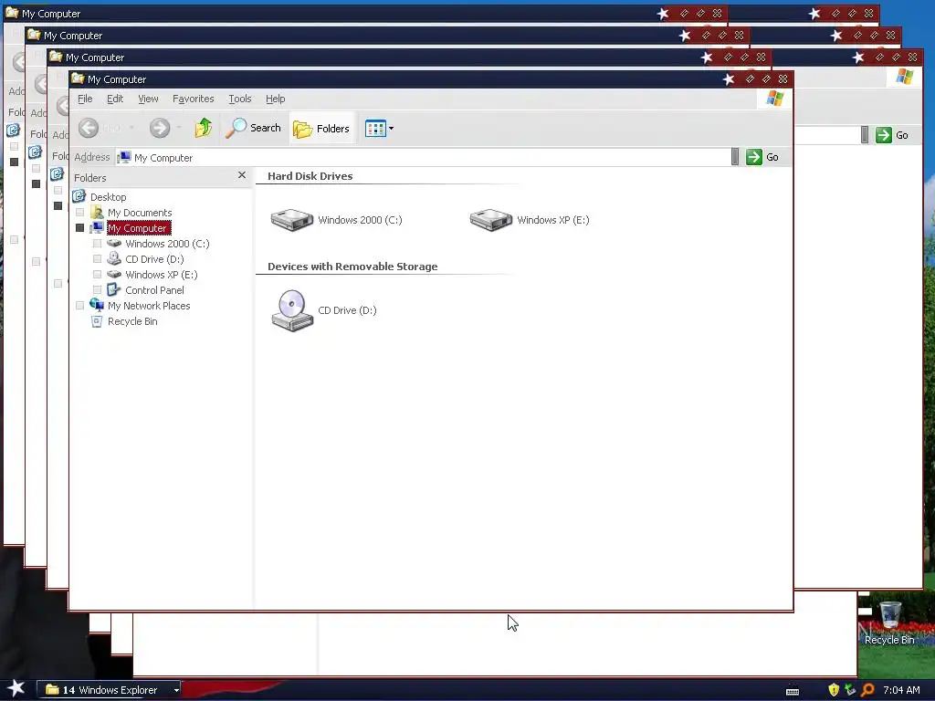The image size is (935, 701).
Task: Close the Folders pane with the X
Action: [241, 174]
